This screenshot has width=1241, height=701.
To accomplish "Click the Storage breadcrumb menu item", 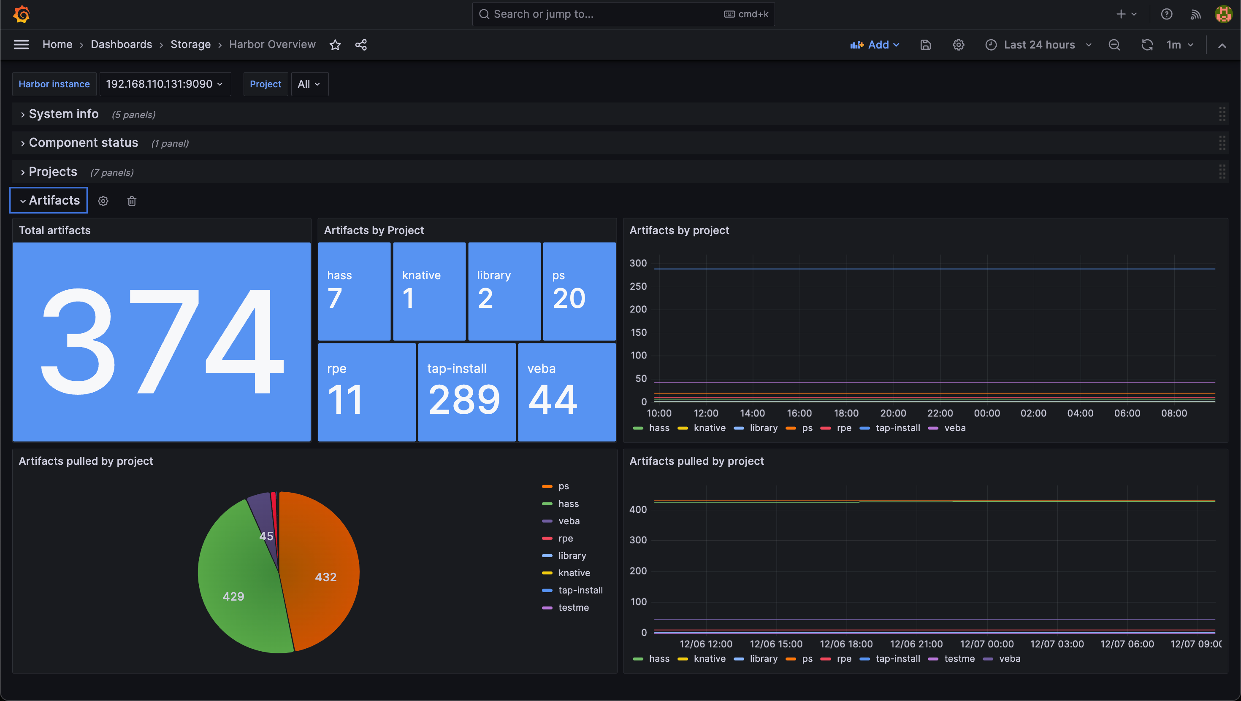I will coord(190,43).
